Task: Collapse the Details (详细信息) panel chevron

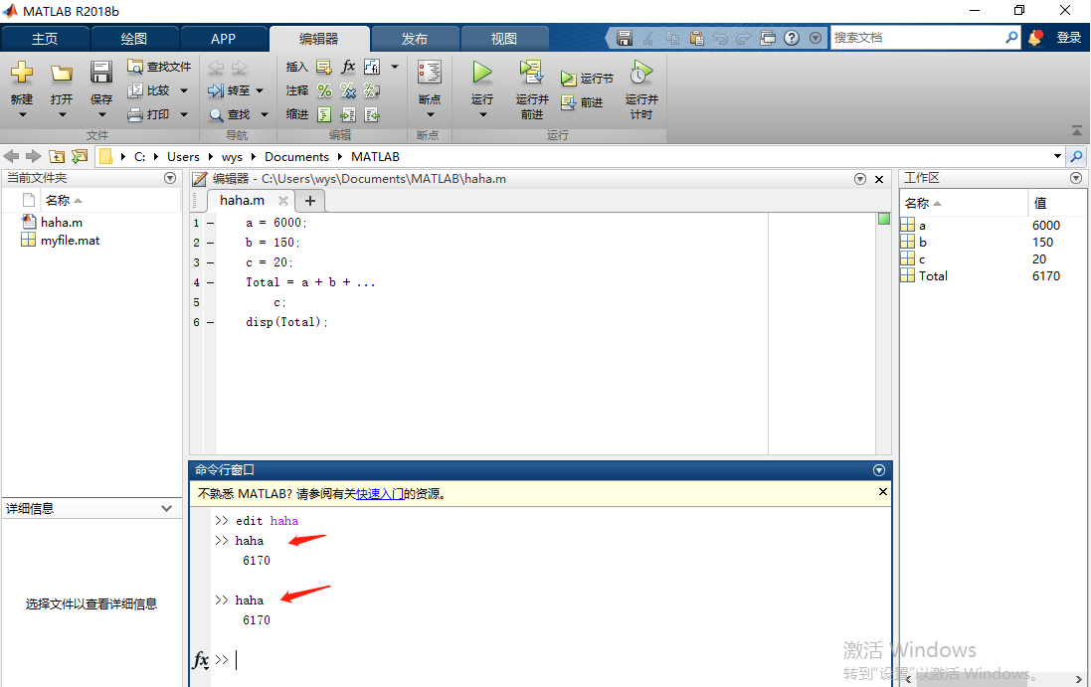Action: point(166,508)
